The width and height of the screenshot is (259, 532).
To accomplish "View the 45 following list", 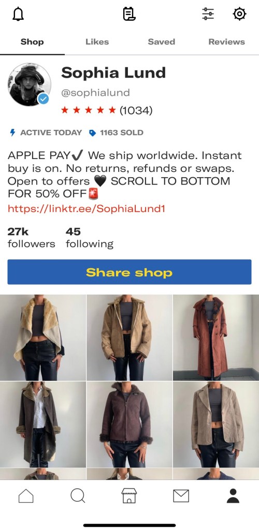I will tap(90, 238).
